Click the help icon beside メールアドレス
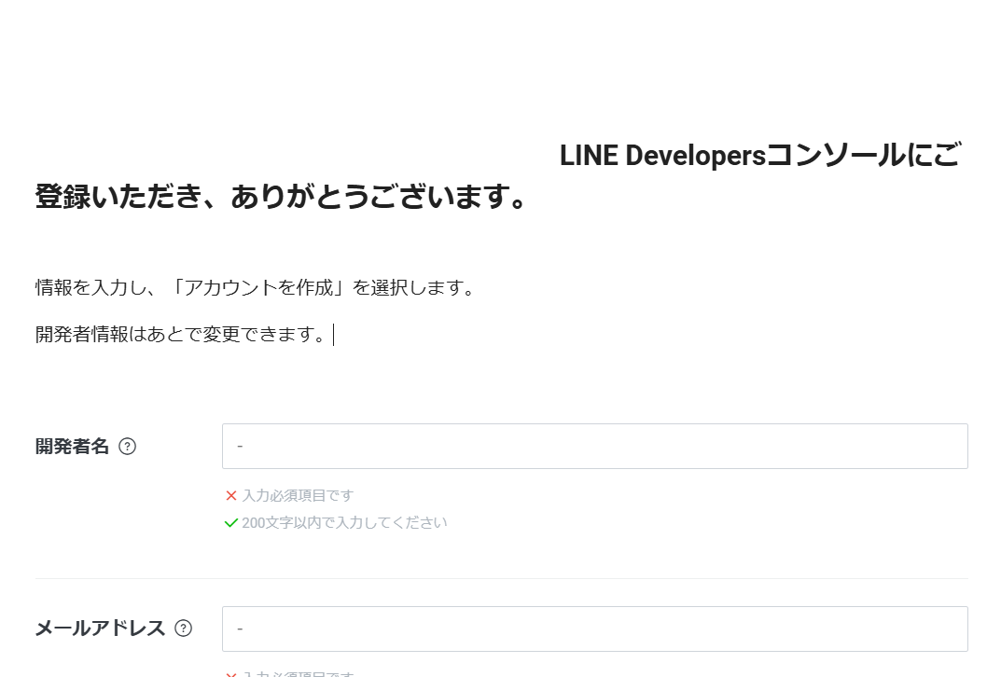987x677 pixels. click(x=183, y=629)
